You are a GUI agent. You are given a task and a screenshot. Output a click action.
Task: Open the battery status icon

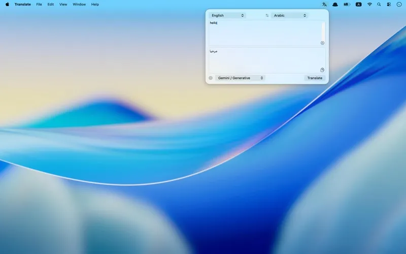coord(347,5)
